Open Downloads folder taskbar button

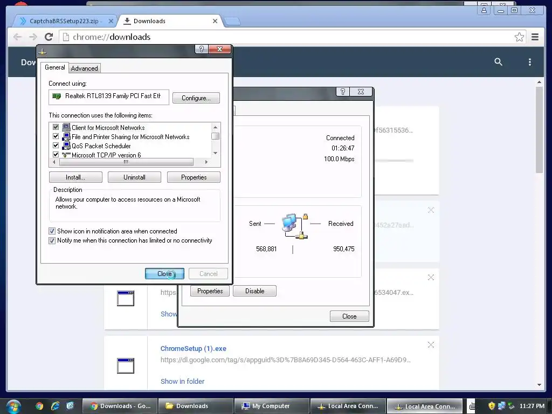(x=196, y=406)
